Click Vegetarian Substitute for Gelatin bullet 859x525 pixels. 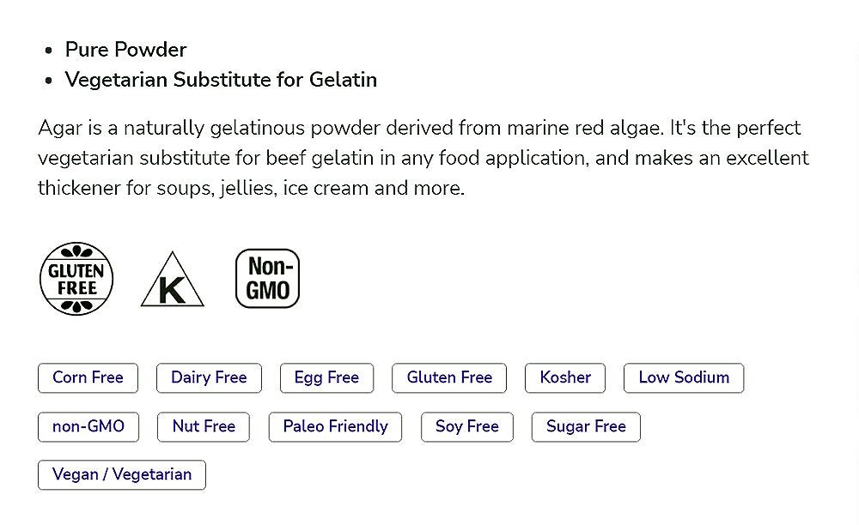pyautogui.click(x=221, y=80)
